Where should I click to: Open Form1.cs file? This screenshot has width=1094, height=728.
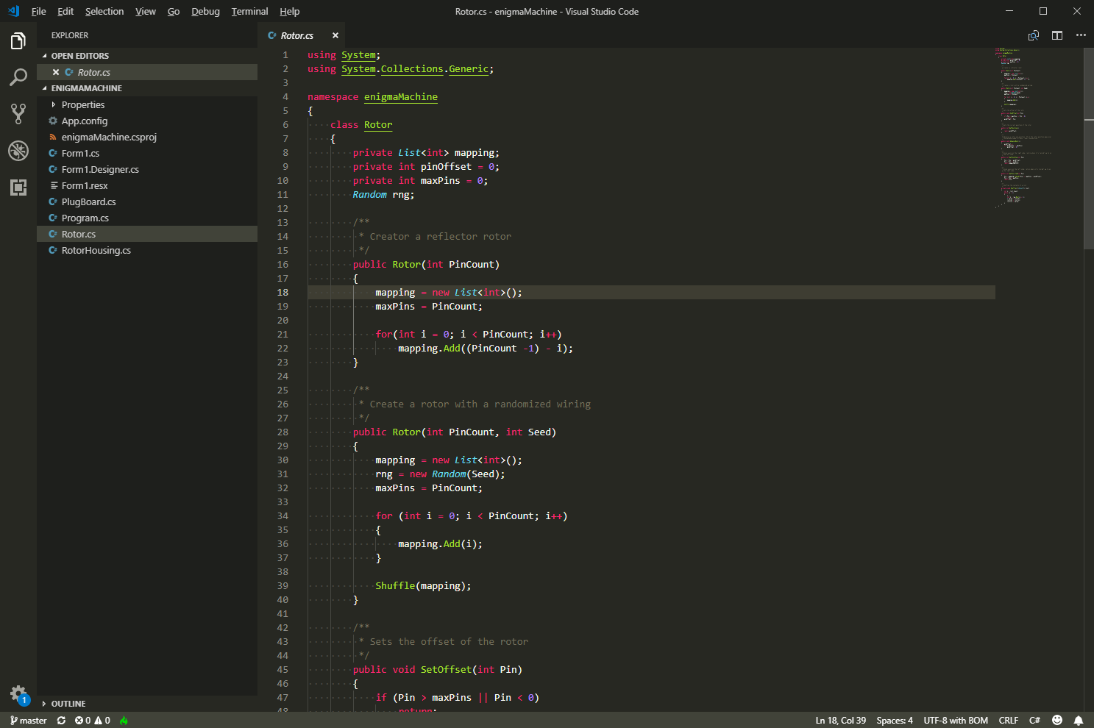pyautogui.click(x=147, y=154)
